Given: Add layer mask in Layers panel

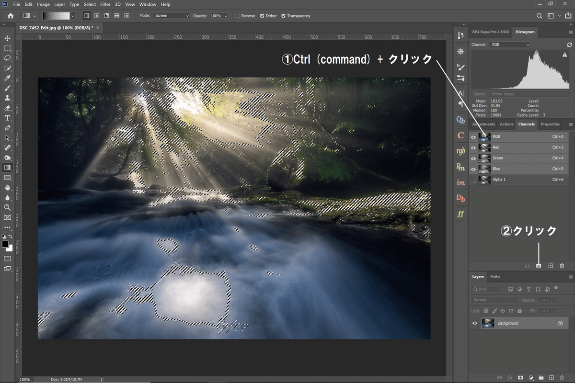Looking at the screenshot, I should (x=520, y=378).
